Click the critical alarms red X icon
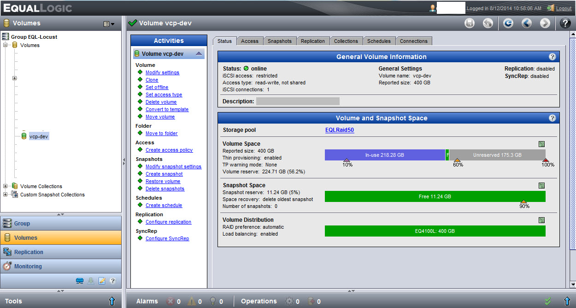 (170, 301)
